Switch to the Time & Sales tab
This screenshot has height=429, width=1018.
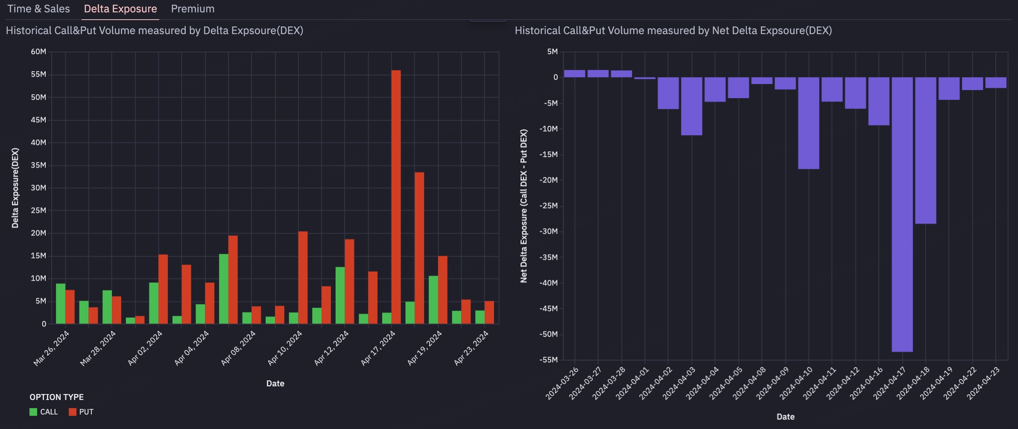38,9
